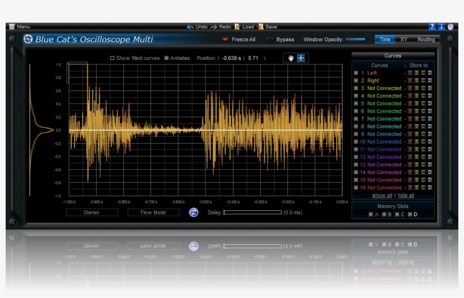Open help with the question mark icon
464x298 pixels.
pyautogui.click(x=432, y=27)
